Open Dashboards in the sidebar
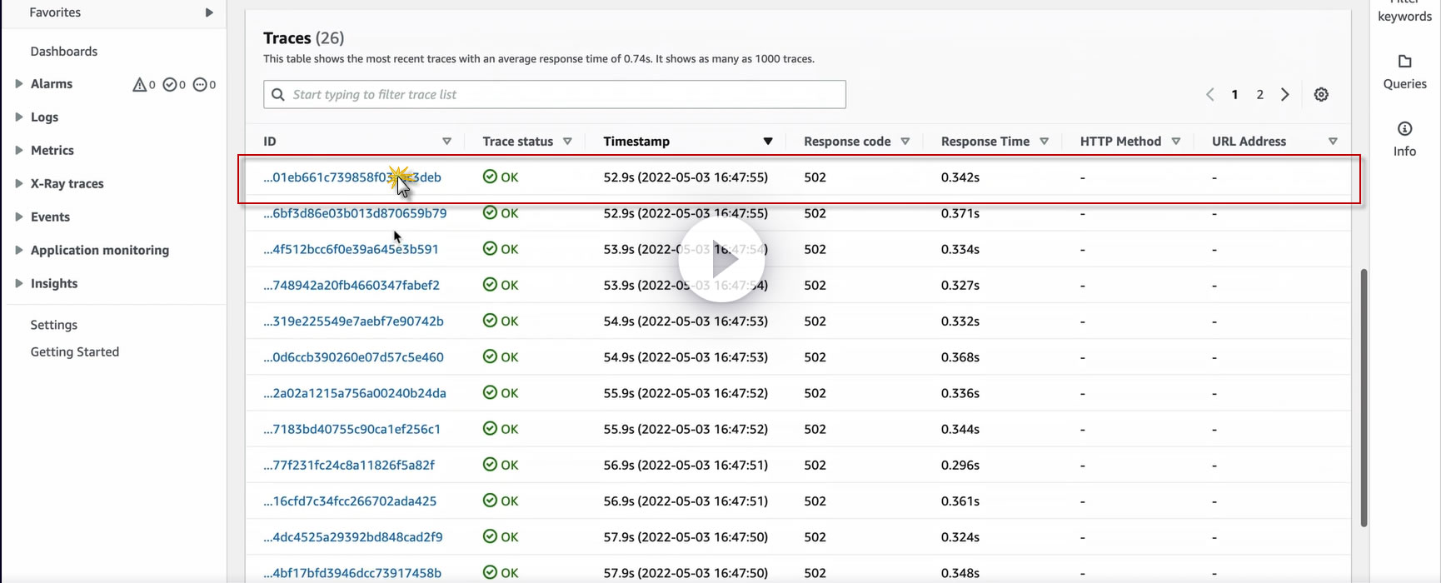Viewport: 1441px width, 583px height. point(64,51)
